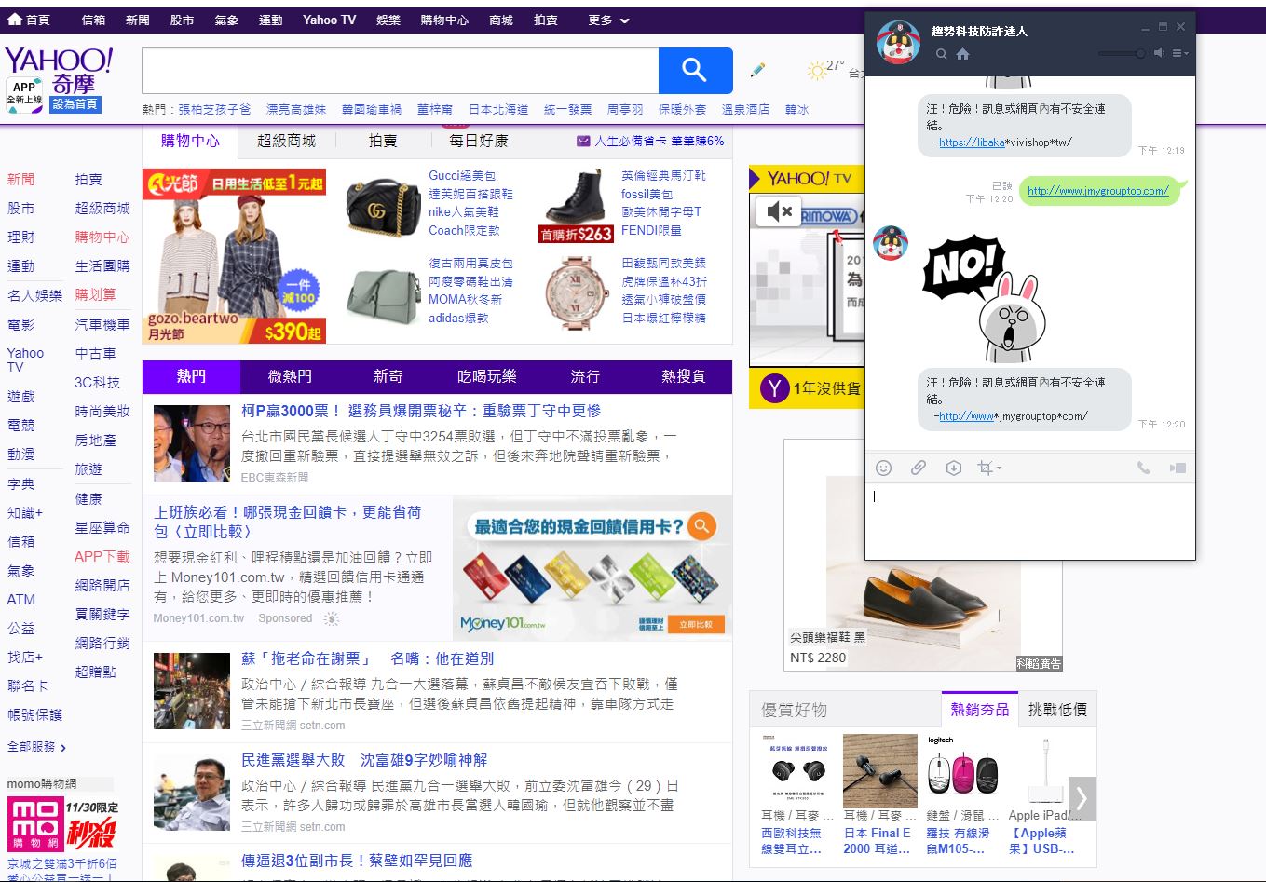Viewport: 1266px width, 882px height.
Task: Switch to the 新奇 news tab
Action: pyautogui.click(x=388, y=376)
